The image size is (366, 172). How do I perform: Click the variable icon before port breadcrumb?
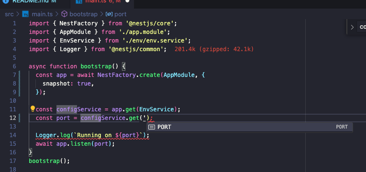tap(109, 14)
